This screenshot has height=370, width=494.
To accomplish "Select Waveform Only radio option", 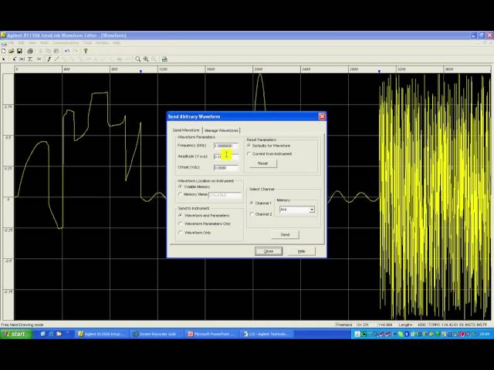I will coord(181,233).
